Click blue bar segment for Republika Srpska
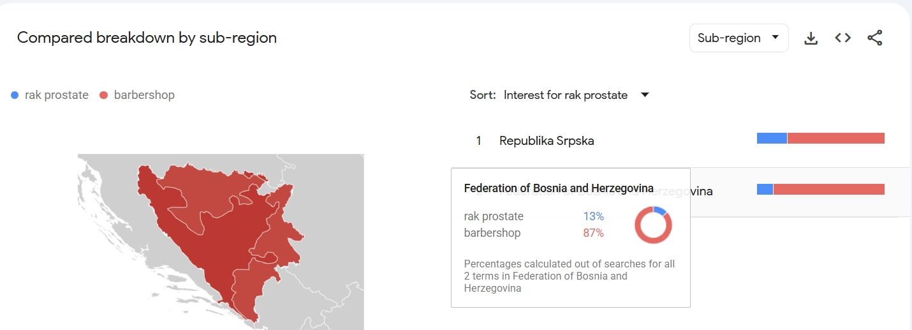 click(x=772, y=139)
